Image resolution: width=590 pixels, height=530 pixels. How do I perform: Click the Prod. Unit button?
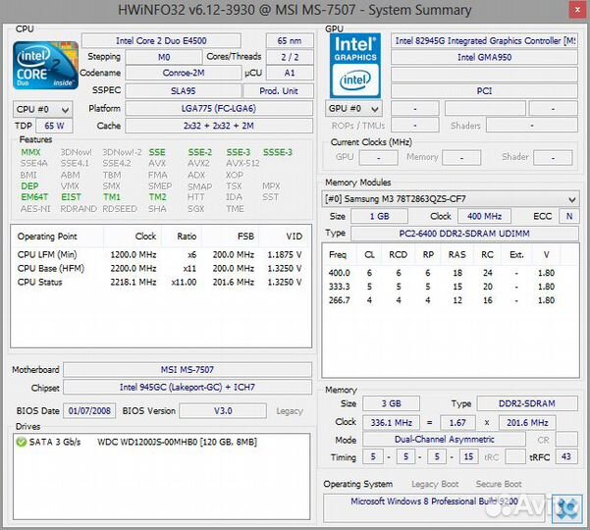pos(279,91)
